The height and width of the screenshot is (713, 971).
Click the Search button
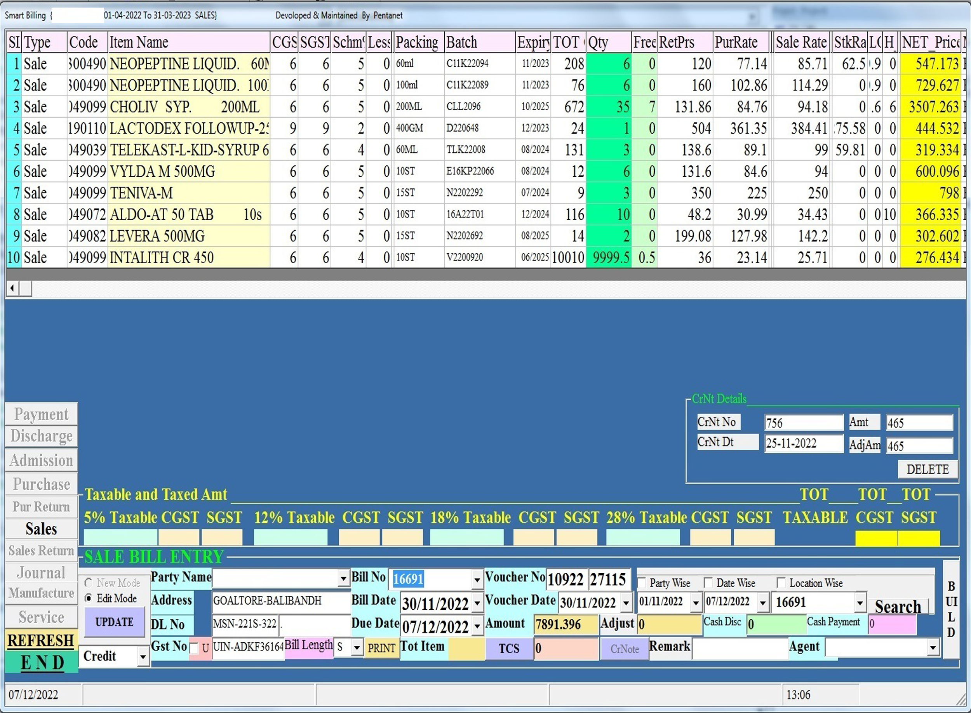pyautogui.click(x=898, y=606)
